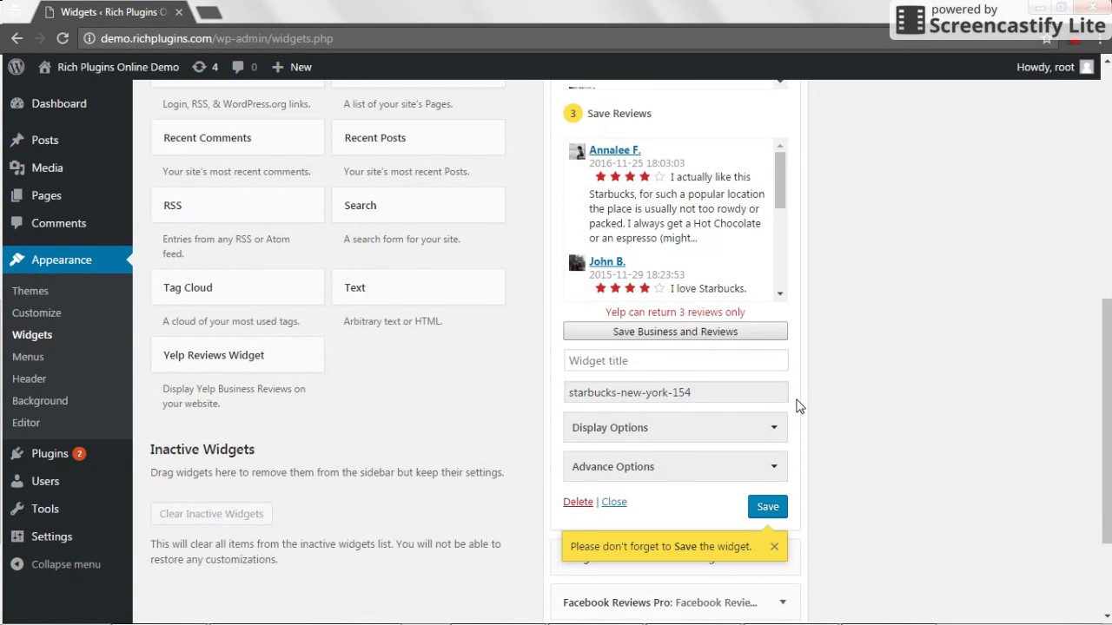This screenshot has height=625, width=1112.
Task: Click the site home icon for Rich Plugins Online Demo
Action: click(45, 67)
